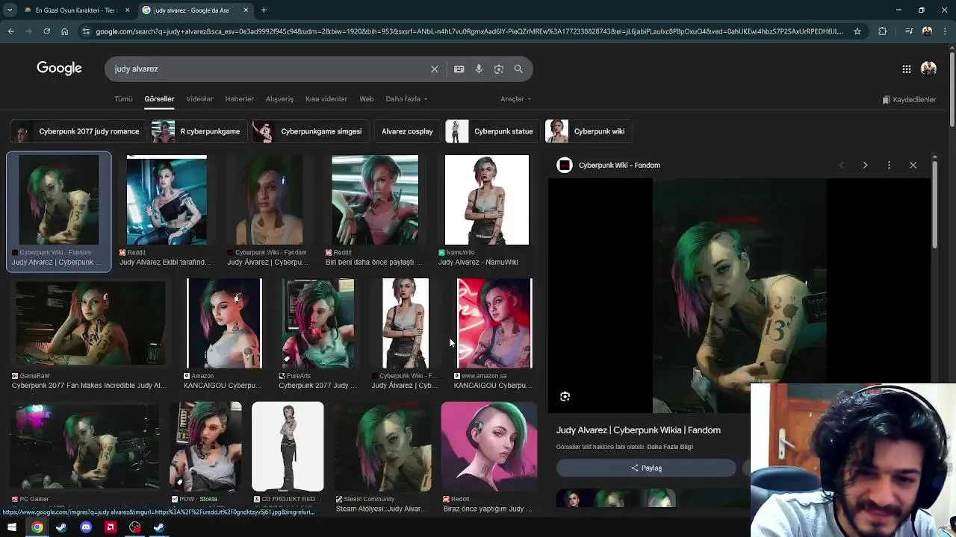Click the large preview image of Judy
Viewport: 956px width, 537px height.
(x=739, y=295)
